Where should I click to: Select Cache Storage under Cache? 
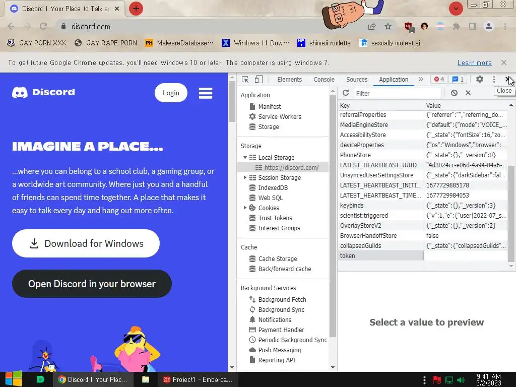coord(273,259)
